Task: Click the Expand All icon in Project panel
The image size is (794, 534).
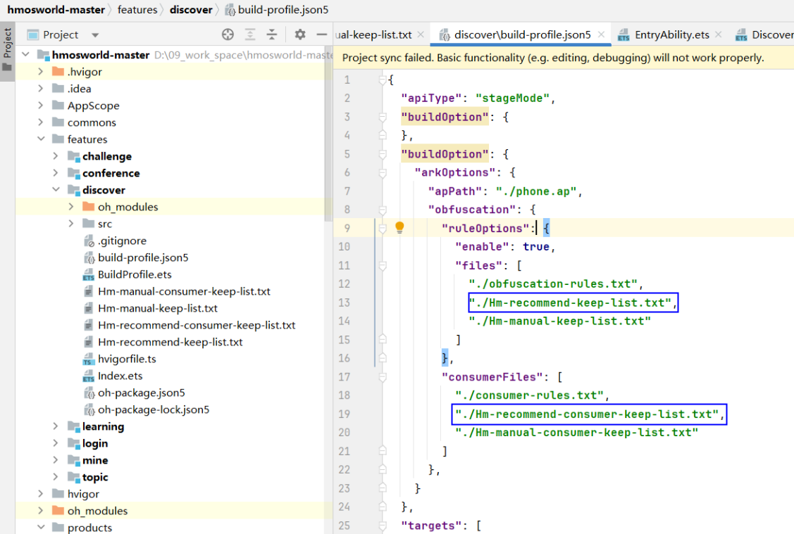Action: pos(250,34)
